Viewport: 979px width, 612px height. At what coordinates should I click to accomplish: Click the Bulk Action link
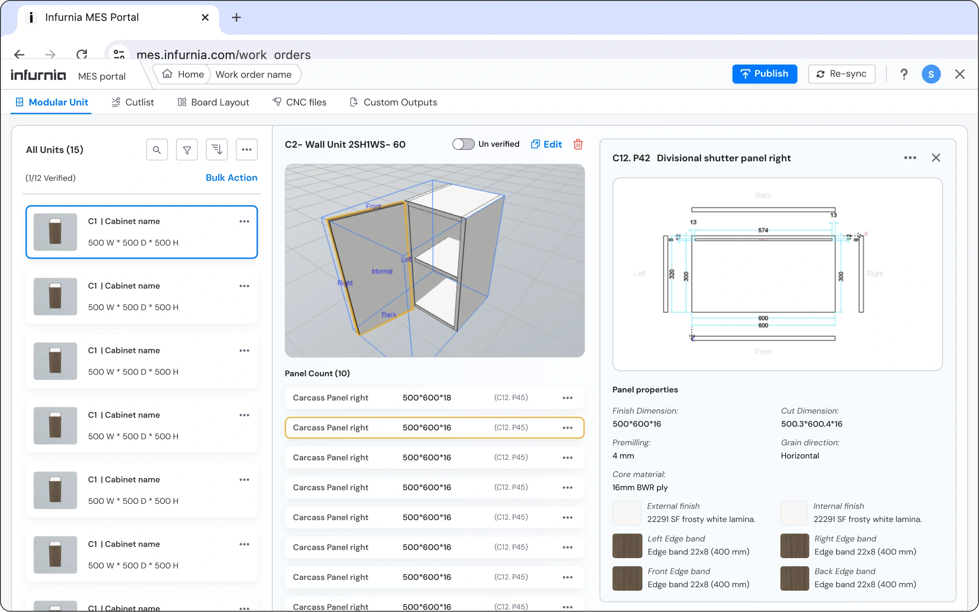232,178
